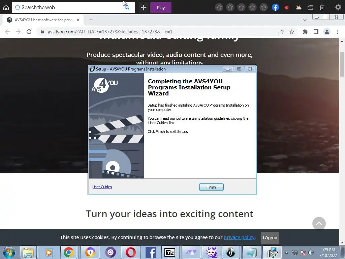The height and width of the screenshot is (259, 345).
Task: Click the trash bin icon in top bar
Action: [322, 7]
